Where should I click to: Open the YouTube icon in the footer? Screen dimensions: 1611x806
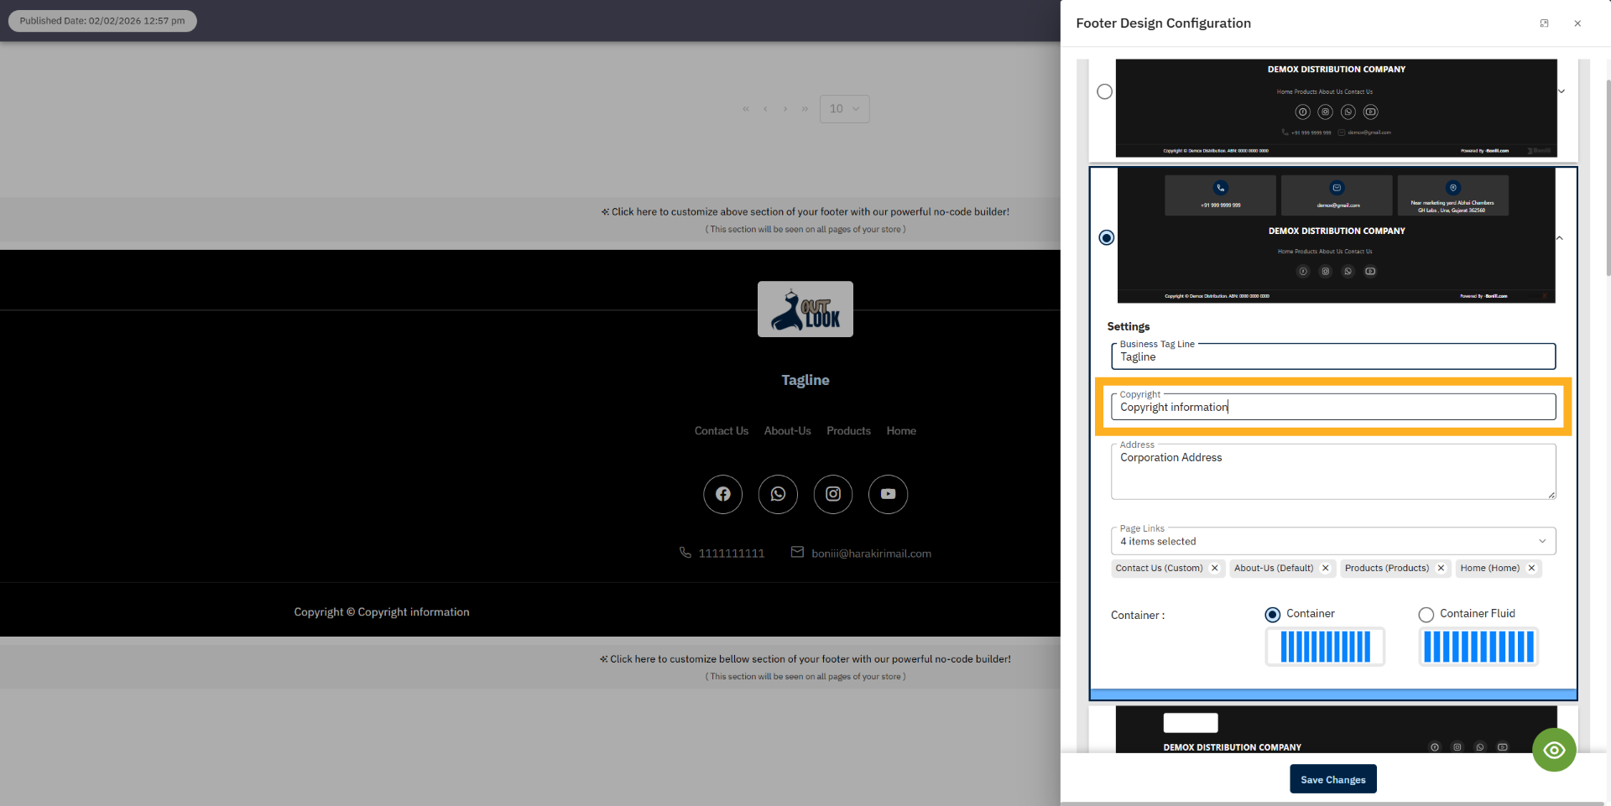[888, 494]
